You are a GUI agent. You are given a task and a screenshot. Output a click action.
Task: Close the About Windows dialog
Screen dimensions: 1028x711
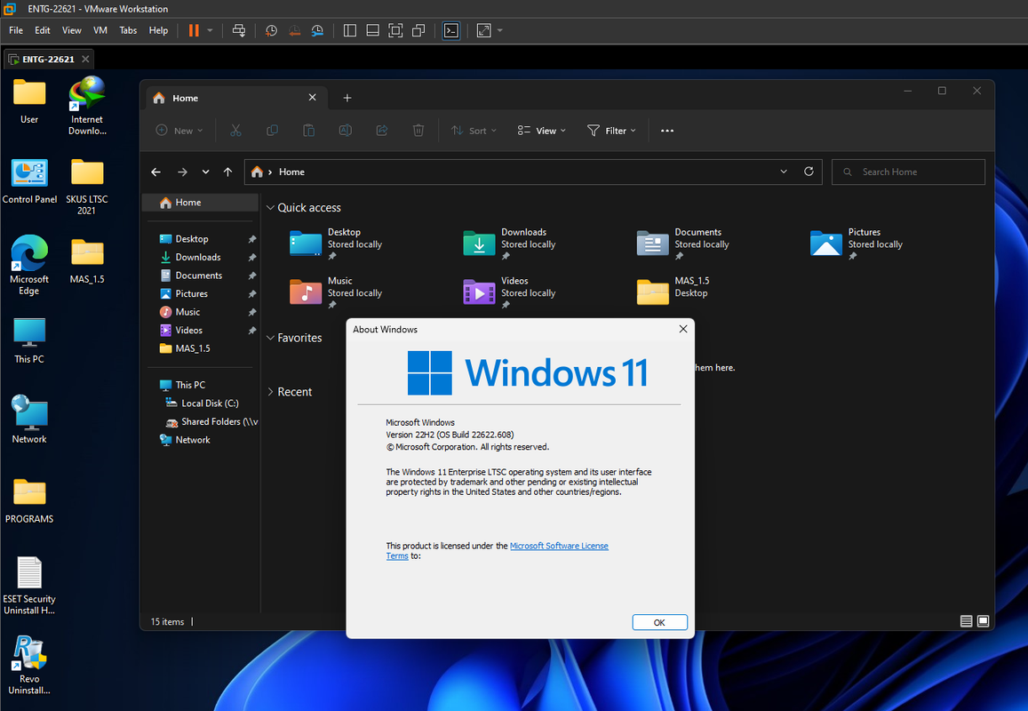683,329
